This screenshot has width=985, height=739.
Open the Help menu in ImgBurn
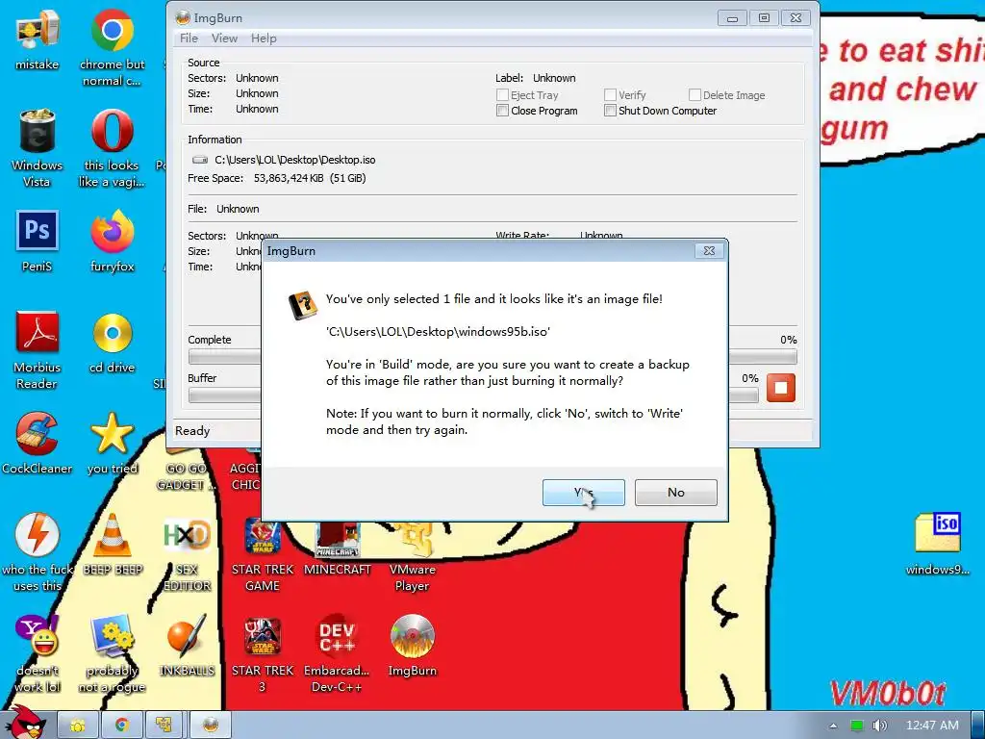click(x=264, y=38)
